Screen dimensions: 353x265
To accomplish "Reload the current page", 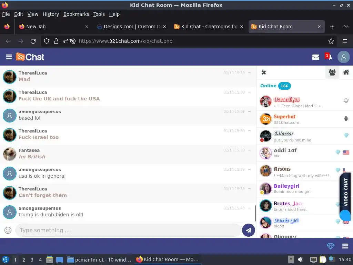I will 33,41.
